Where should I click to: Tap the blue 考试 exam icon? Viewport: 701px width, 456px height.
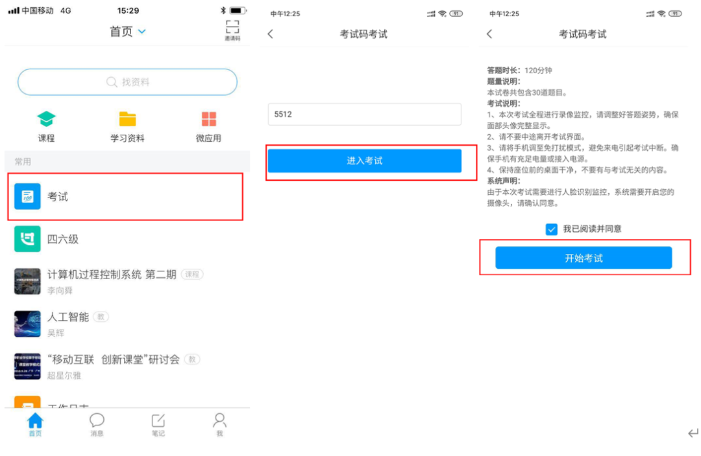27,196
